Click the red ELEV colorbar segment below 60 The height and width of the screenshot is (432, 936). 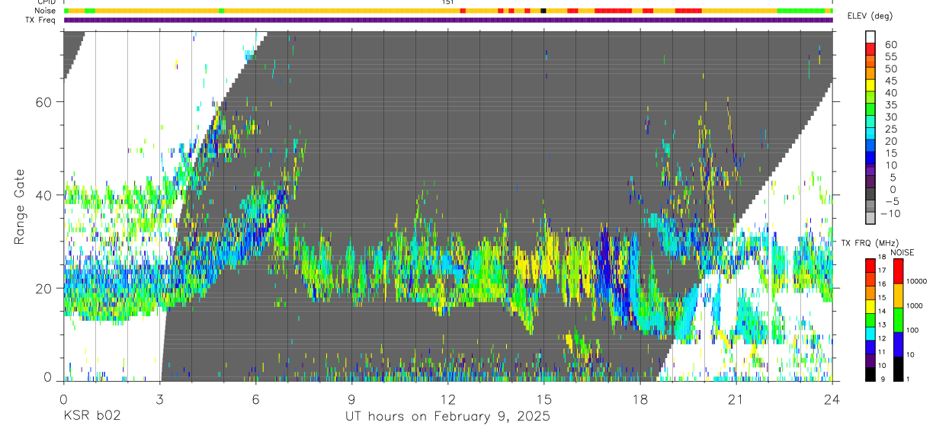pyautogui.click(x=870, y=48)
